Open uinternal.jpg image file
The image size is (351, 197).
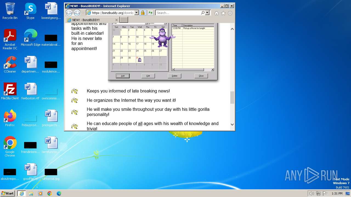click(x=51, y=174)
